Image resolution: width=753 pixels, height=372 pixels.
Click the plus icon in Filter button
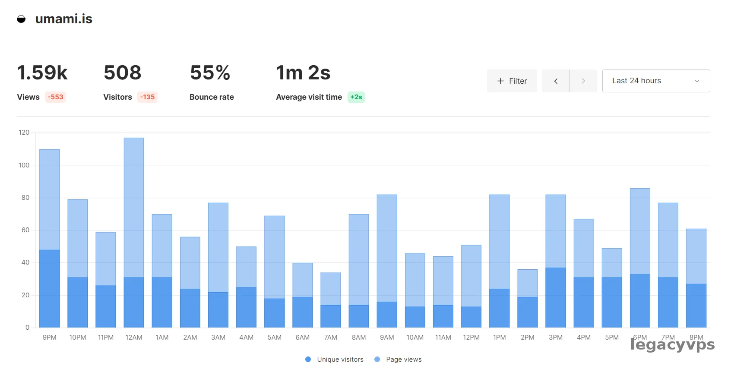(x=500, y=81)
